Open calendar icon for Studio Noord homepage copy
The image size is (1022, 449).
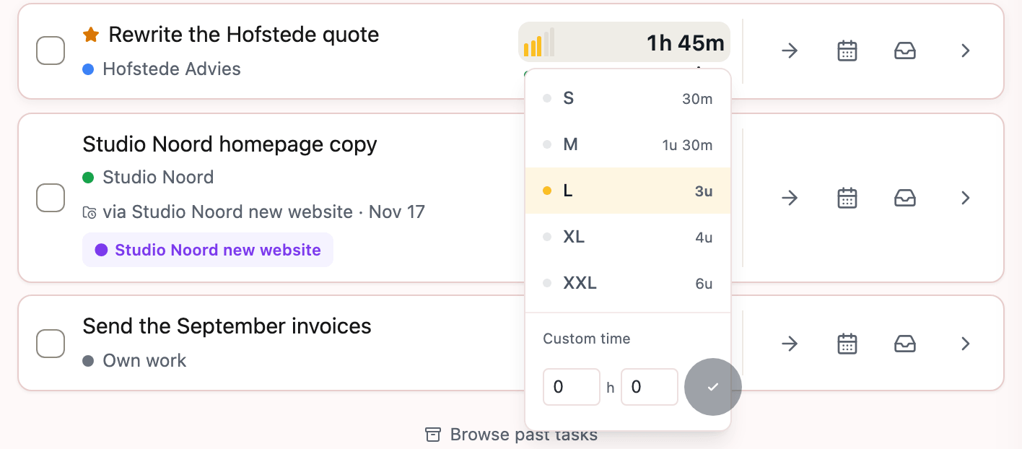[x=847, y=198]
